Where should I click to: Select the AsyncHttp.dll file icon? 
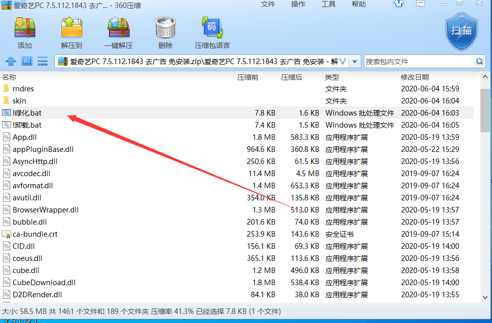coord(7,161)
